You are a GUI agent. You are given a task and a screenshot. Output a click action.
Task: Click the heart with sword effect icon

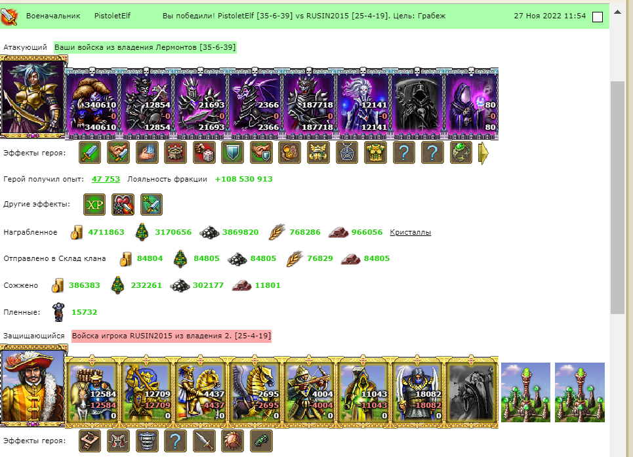(x=123, y=205)
